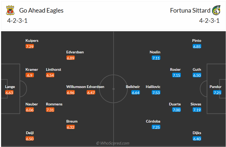The image size is (226, 147).
Task: Click Noslin's 7.11 rating badge
Action: (156, 58)
